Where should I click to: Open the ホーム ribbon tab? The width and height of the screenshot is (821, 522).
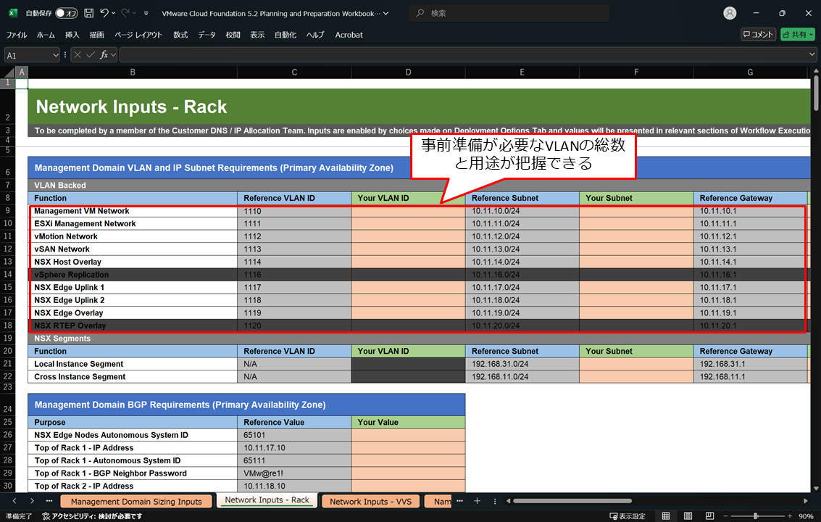[x=46, y=35]
